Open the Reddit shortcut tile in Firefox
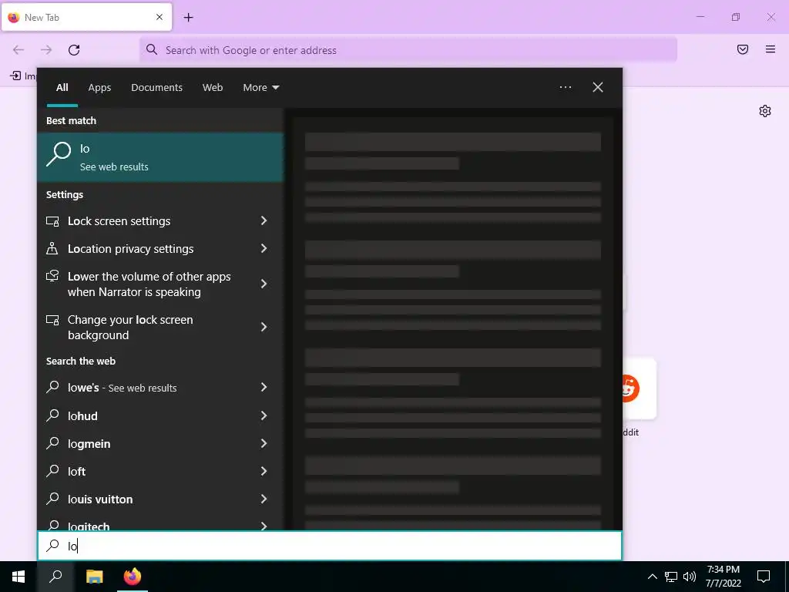 click(x=640, y=388)
